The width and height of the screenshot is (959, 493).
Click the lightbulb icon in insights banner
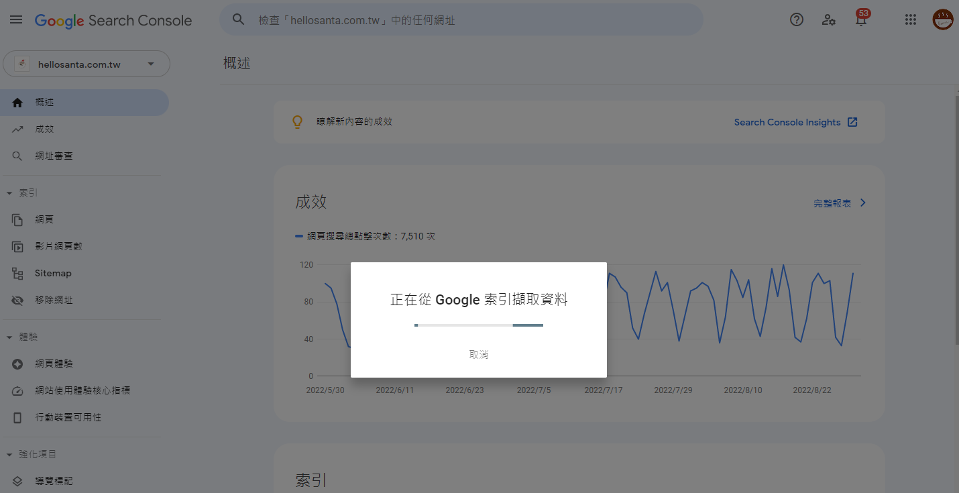point(298,122)
